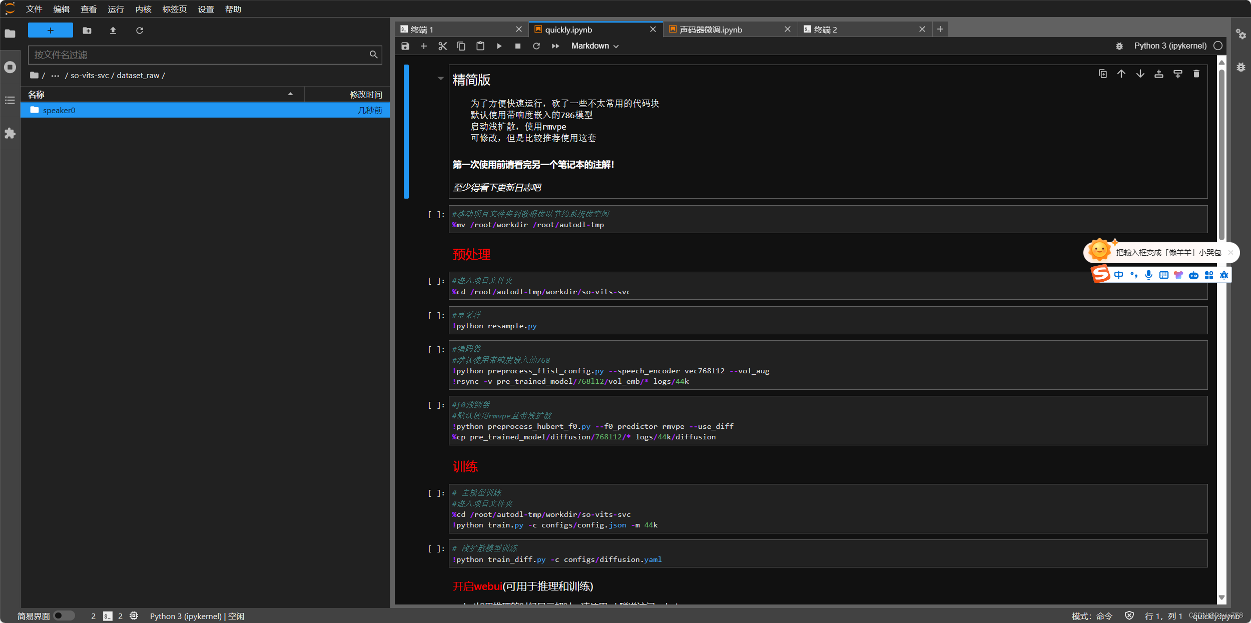Viewport: 1251px width, 623px height.
Task: Collapse the 精简版 section chevron
Action: click(440, 79)
